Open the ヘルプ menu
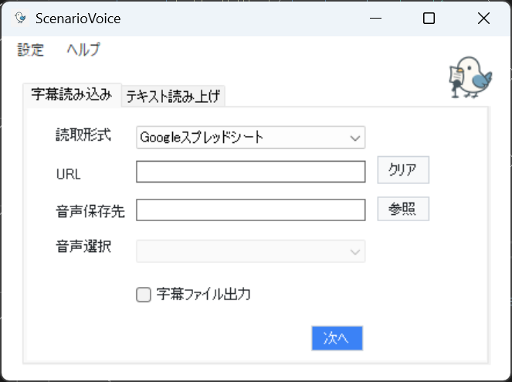 point(83,50)
